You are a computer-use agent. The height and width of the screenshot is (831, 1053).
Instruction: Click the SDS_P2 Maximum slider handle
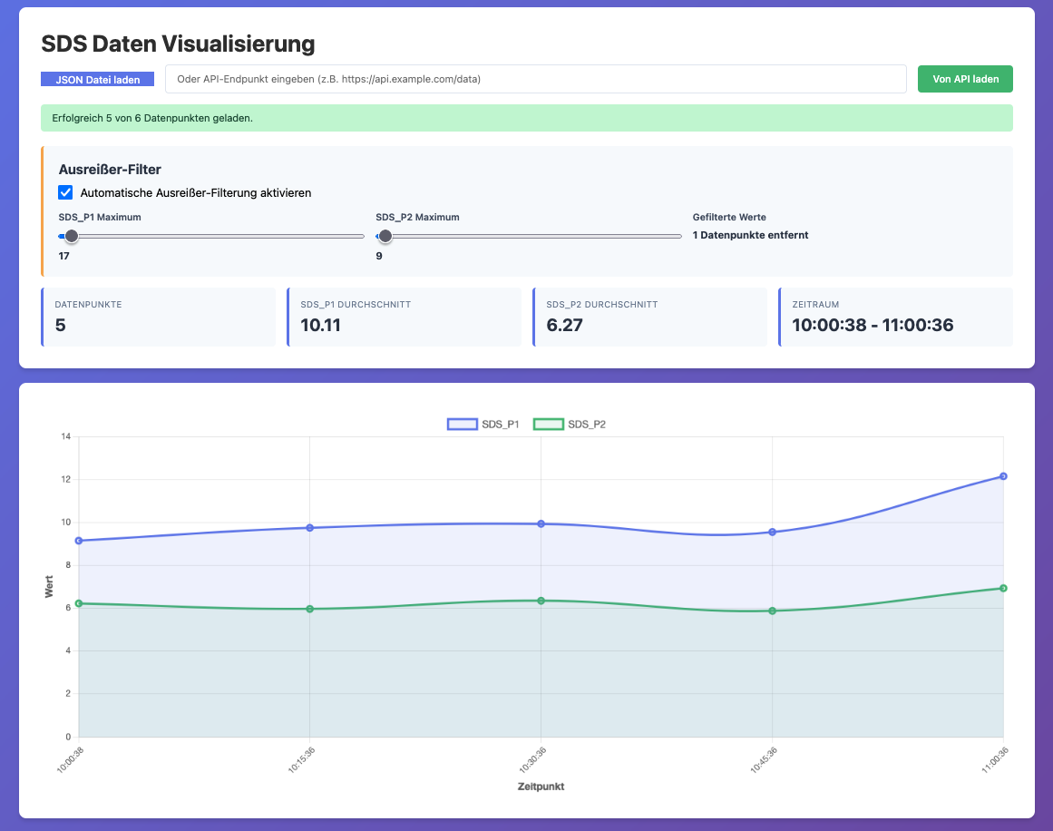click(x=385, y=236)
